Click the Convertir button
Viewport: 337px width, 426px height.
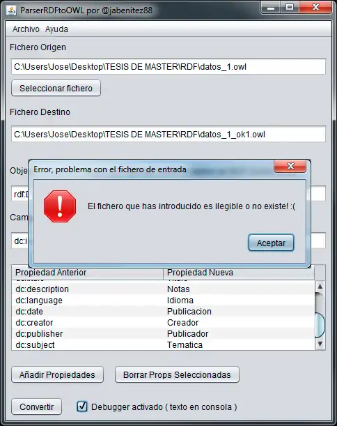pos(37,406)
